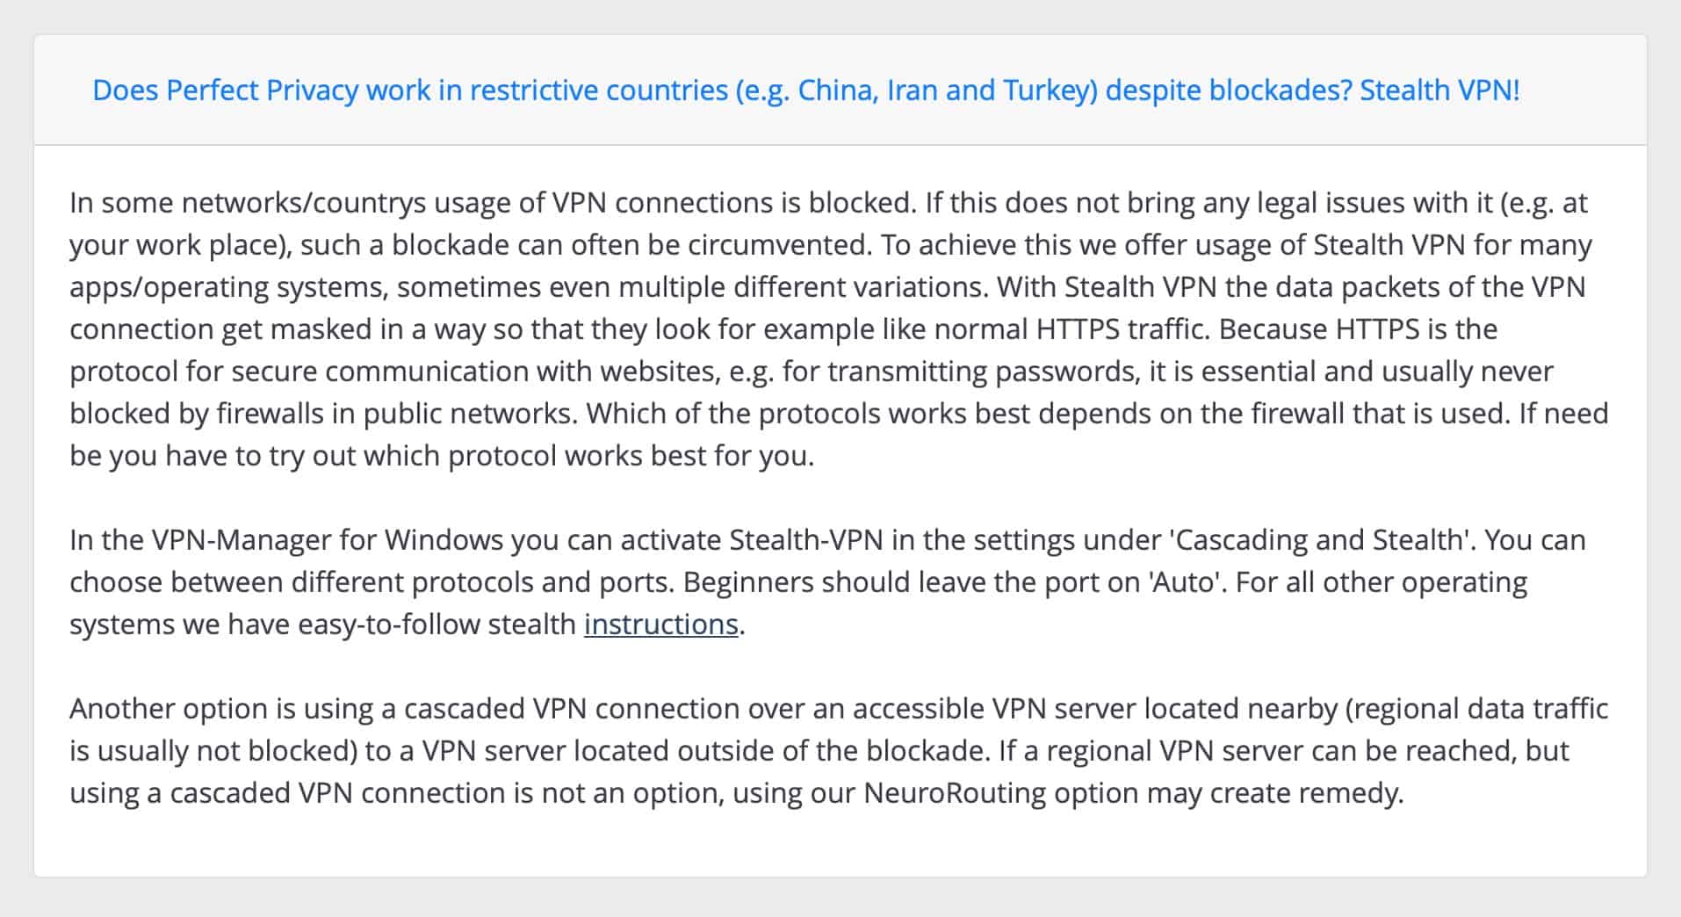Click the third paragraph about cascaded VPN connection
Image resolution: width=1681 pixels, height=917 pixels.
tap(839, 750)
